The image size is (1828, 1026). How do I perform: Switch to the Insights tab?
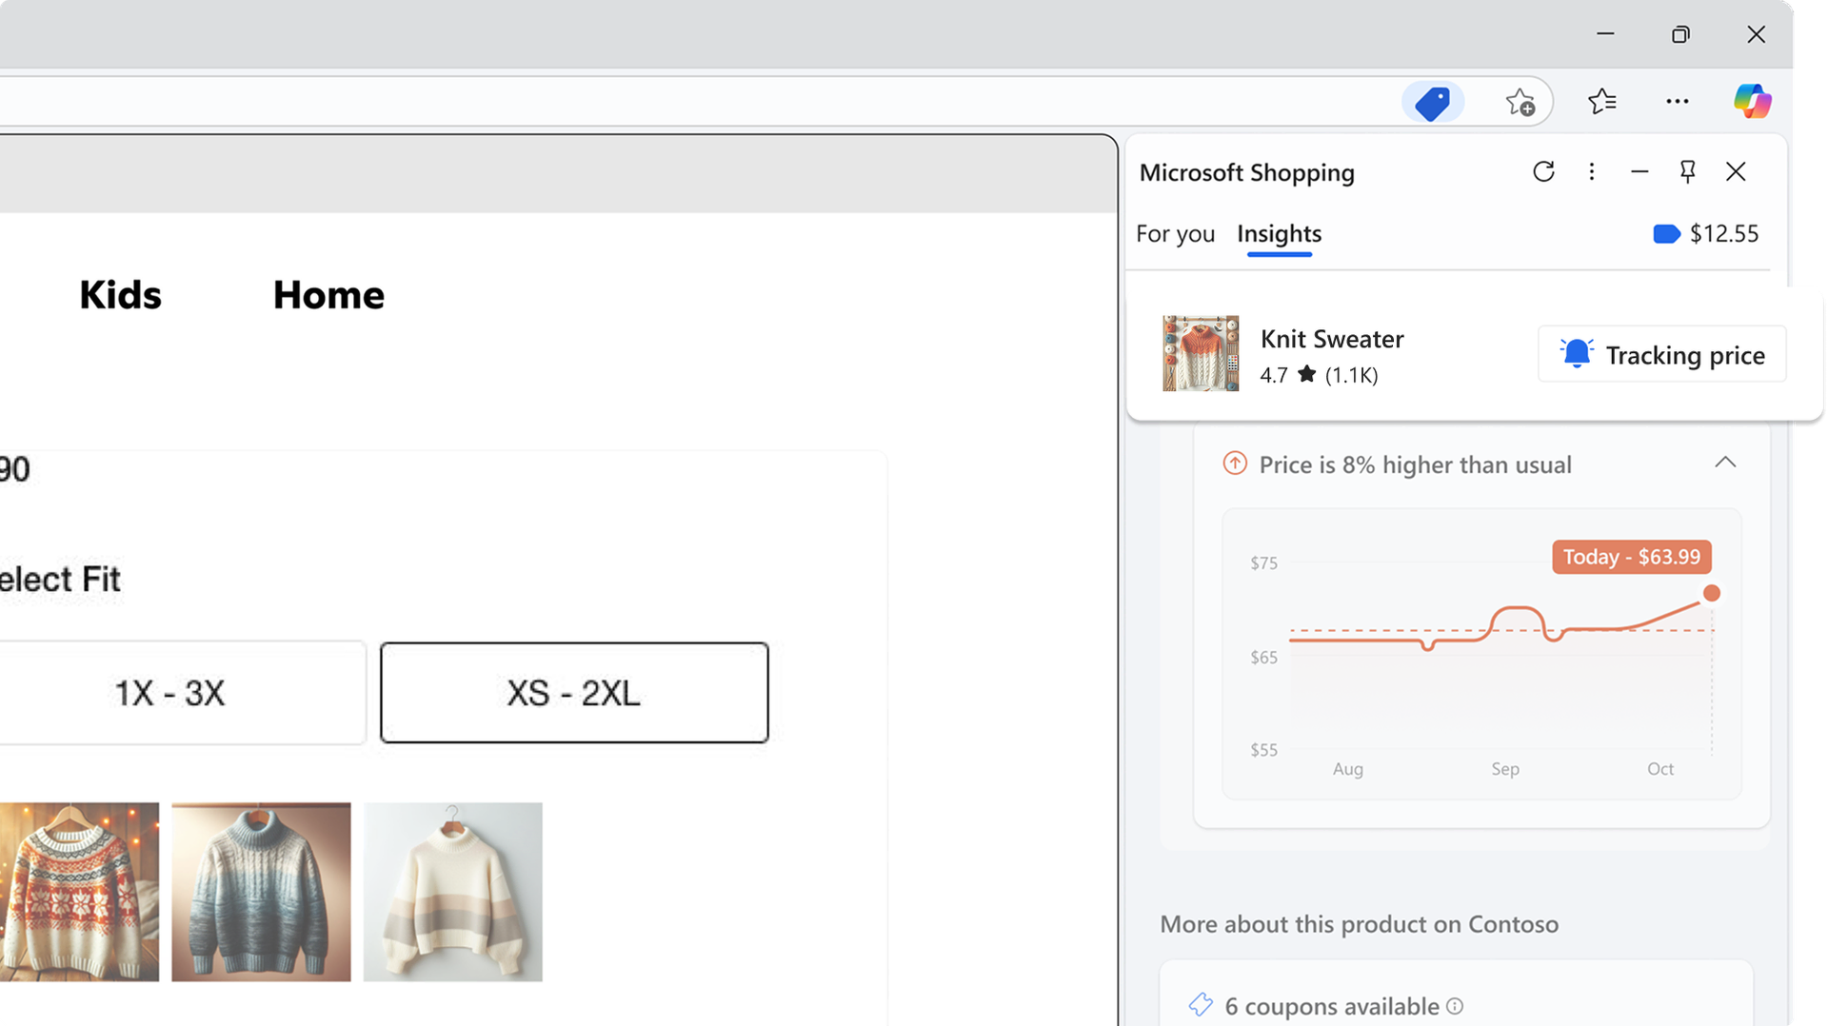[1279, 234]
